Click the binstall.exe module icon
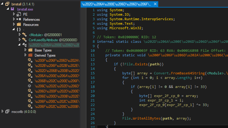 click(x=12, y=9)
